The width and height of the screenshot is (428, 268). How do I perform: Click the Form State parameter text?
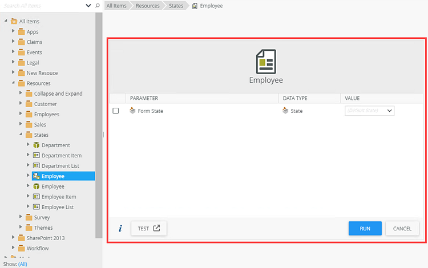(x=151, y=111)
